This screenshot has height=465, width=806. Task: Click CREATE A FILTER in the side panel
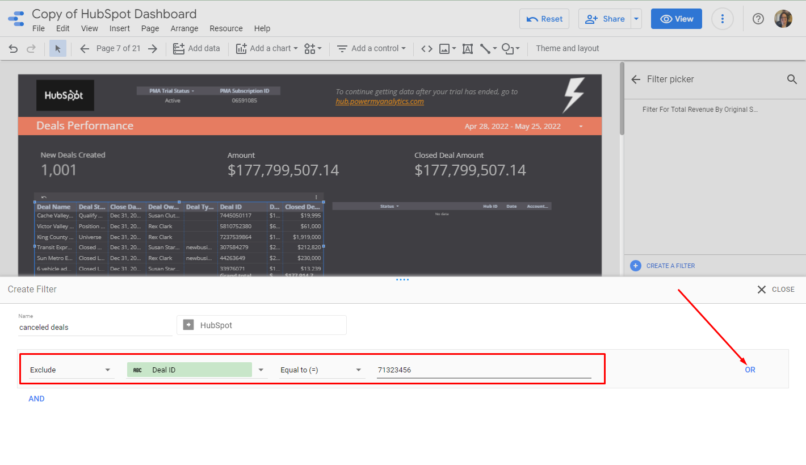tap(670, 265)
